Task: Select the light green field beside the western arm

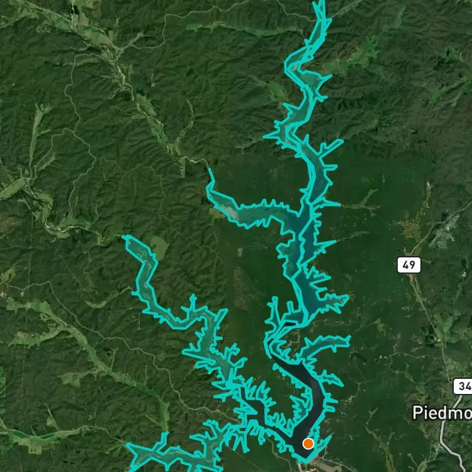Action: 159,247
